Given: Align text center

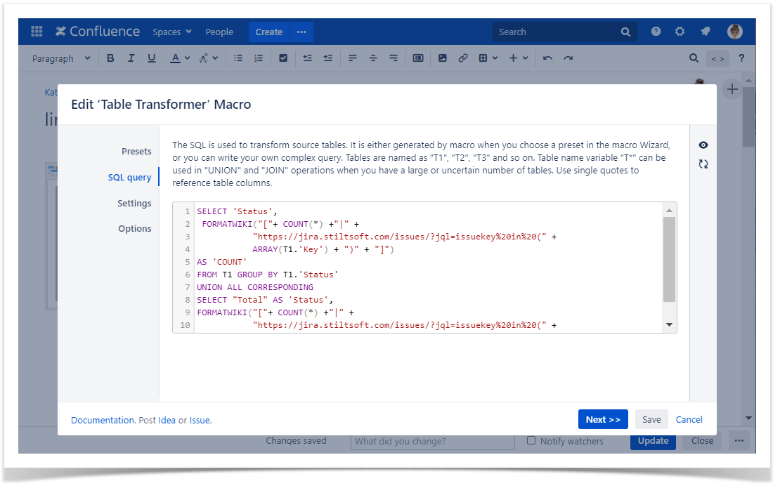Looking at the screenshot, I should tap(373, 58).
